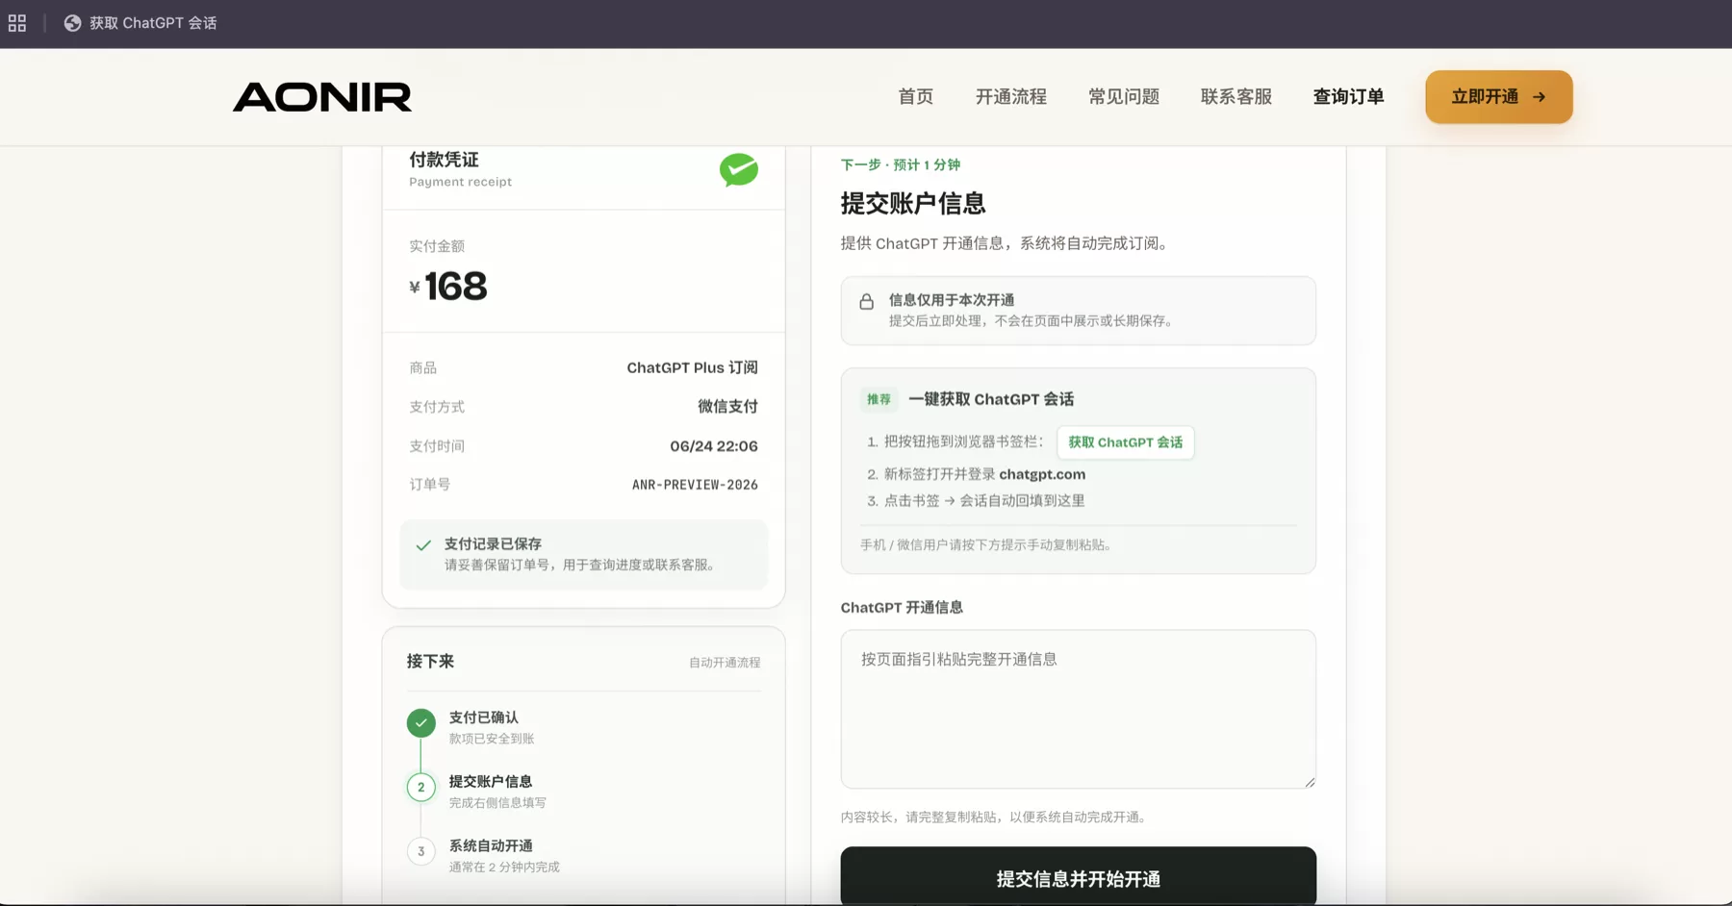The height and width of the screenshot is (906, 1732).
Task: Click the 下一步 · 预计 1 分钟 label
Action: 901,165
